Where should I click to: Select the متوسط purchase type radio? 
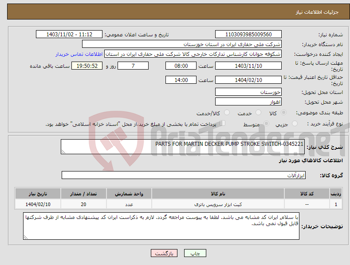click(x=266, y=123)
